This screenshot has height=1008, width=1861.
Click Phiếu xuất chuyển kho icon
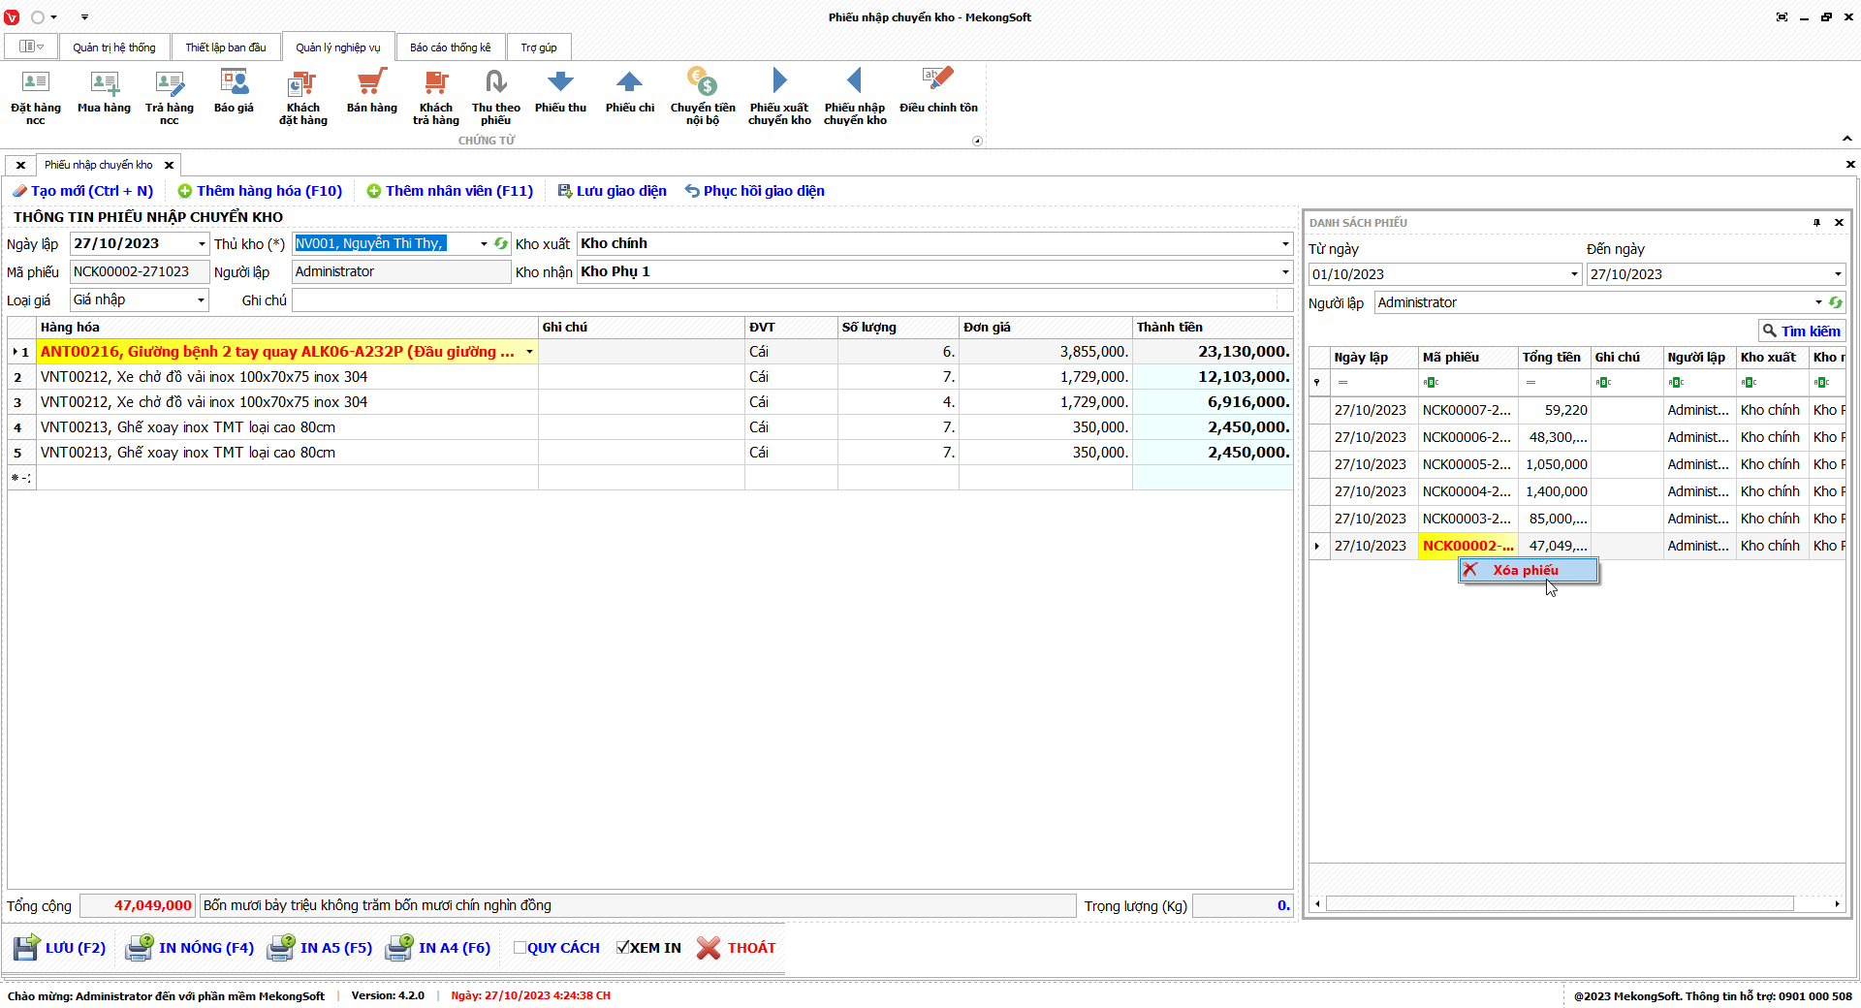click(779, 82)
